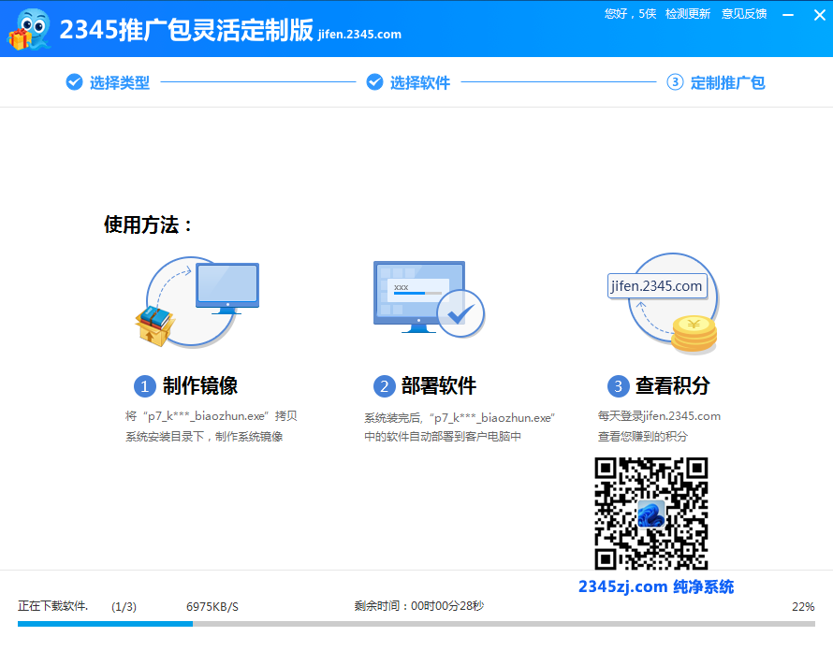Viewport: 833px width, 651px height.
Task: Click the blue number 1 badge
Action: click(x=144, y=386)
